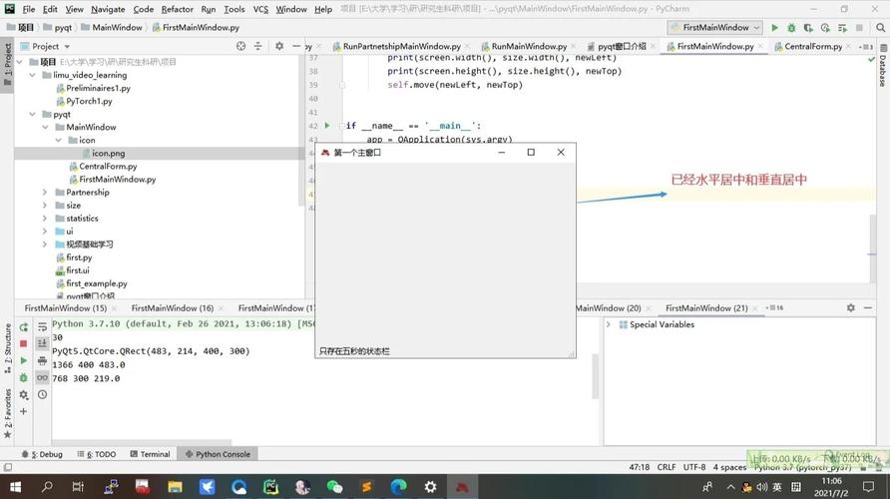Select FirstMainWindow (16) console tab
The height and width of the screenshot is (499, 890).
(173, 307)
